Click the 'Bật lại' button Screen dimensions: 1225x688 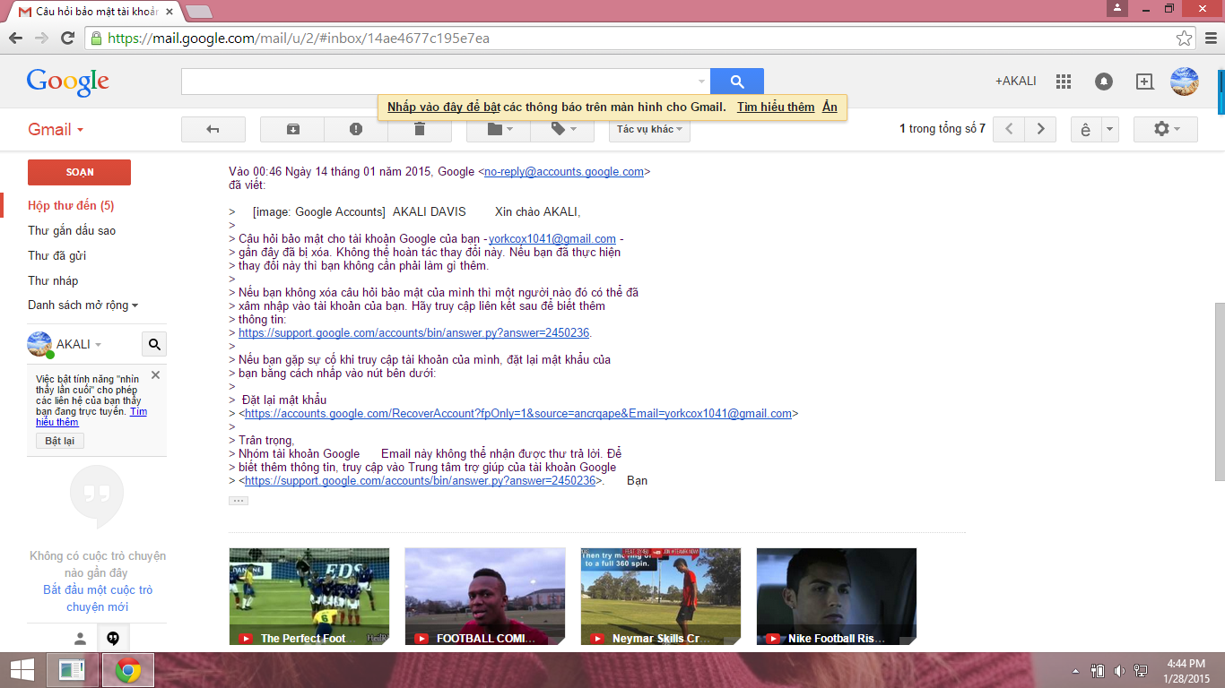(x=59, y=441)
